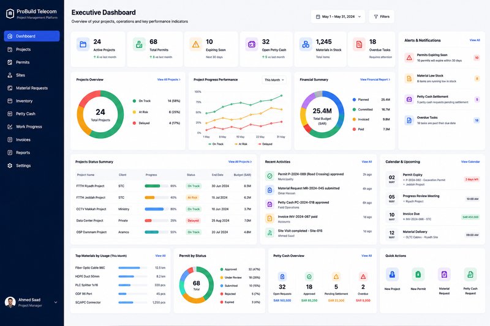Select the Sites sidebar icon
The image size is (490, 326).
click(x=10, y=75)
